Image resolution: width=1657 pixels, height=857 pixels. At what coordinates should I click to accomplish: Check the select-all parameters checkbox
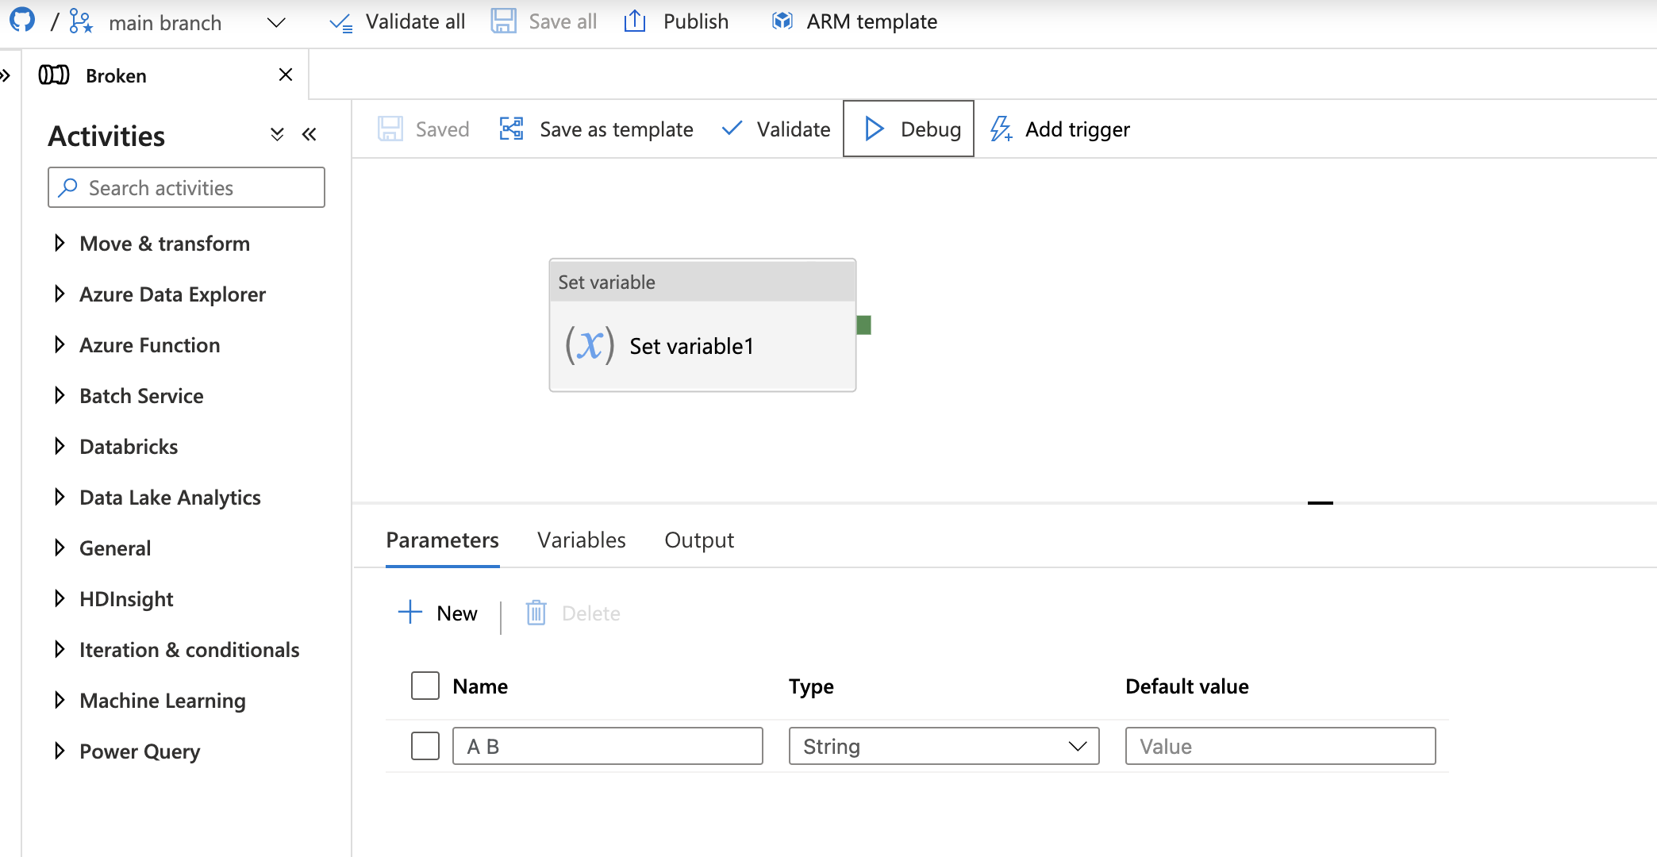pyautogui.click(x=425, y=686)
